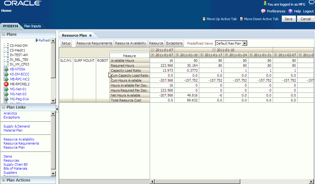This screenshot has height=184, width=315.
Task: Click the Preferences speech bubble icon
Action: pos(263,11)
